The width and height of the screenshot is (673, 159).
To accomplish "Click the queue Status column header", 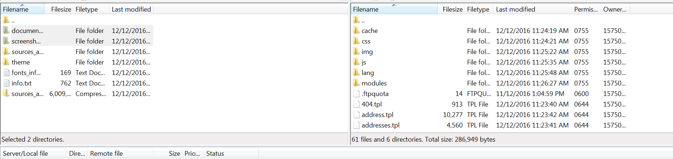I will (x=231, y=153).
